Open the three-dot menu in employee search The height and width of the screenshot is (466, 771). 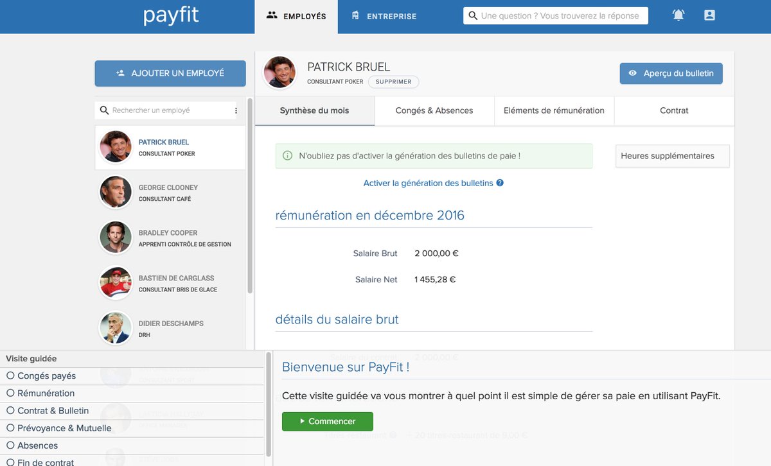(236, 110)
